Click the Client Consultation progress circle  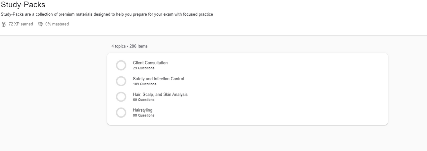pyautogui.click(x=121, y=65)
